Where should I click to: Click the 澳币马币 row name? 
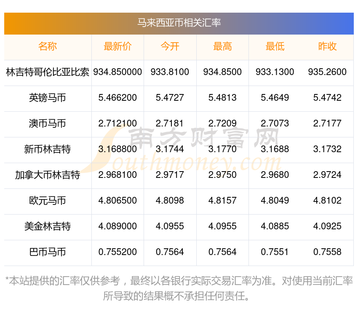[x=48, y=124]
